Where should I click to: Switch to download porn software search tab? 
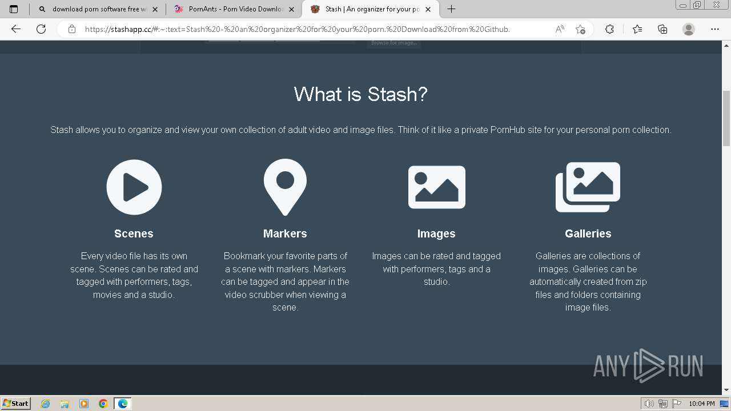[97, 9]
